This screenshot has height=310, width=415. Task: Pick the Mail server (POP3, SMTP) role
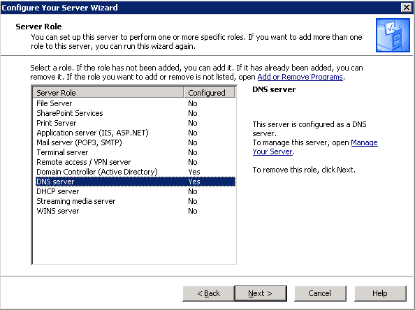(135, 142)
